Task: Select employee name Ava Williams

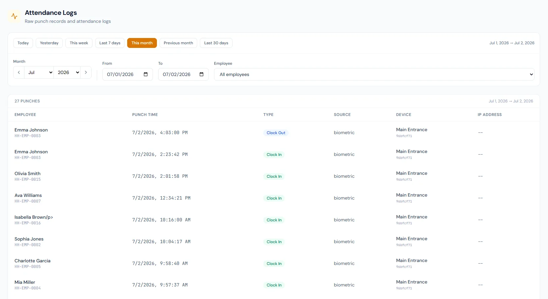Action: pos(28,195)
